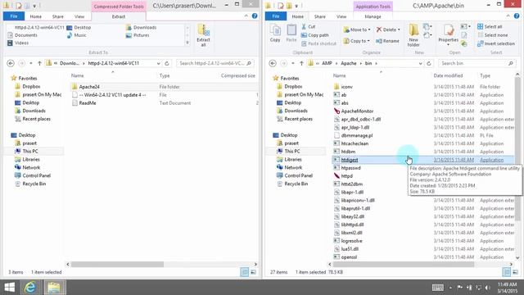Click Copy path in the Clipboard group

tap(314, 35)
